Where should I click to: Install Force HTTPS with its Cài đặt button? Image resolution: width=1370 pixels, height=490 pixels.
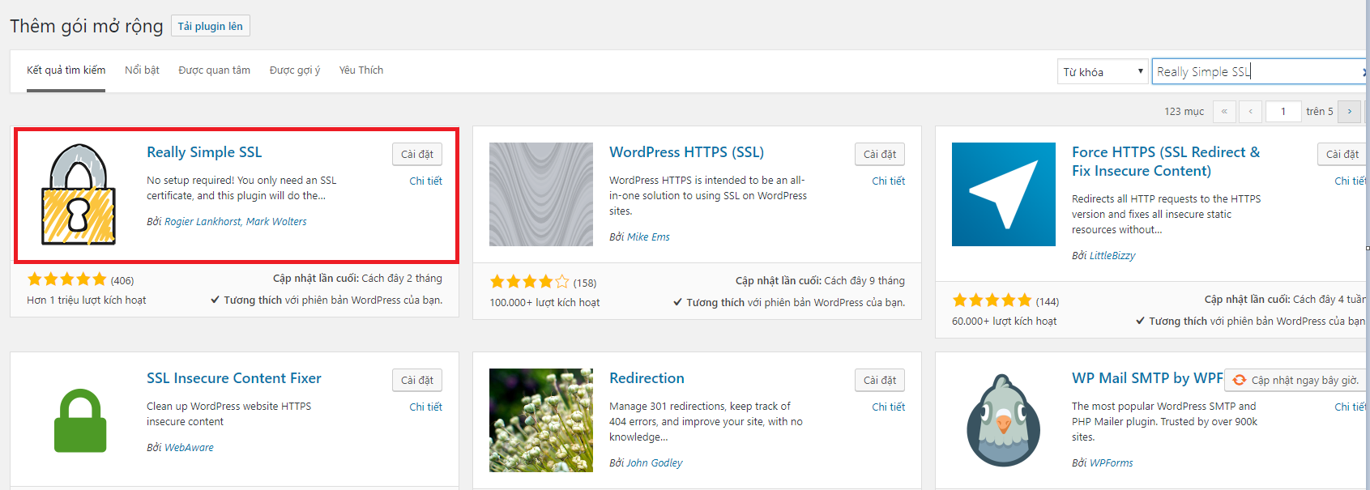pyautogui.click(x=1342, y=154)
